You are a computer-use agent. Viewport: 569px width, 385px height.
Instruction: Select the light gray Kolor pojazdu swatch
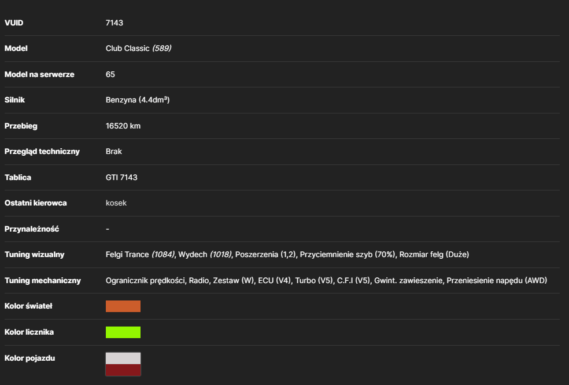pyautogui.click(x=123, y=358)
